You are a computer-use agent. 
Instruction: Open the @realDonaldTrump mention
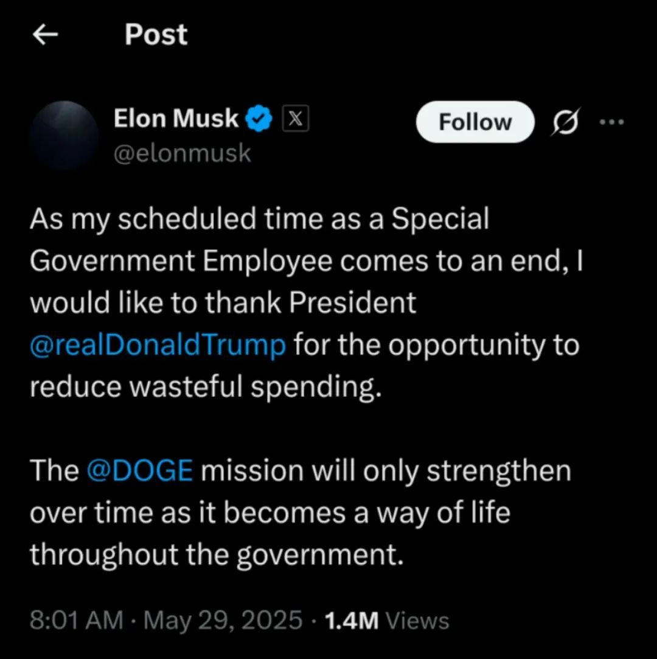(x=158, y=346)
